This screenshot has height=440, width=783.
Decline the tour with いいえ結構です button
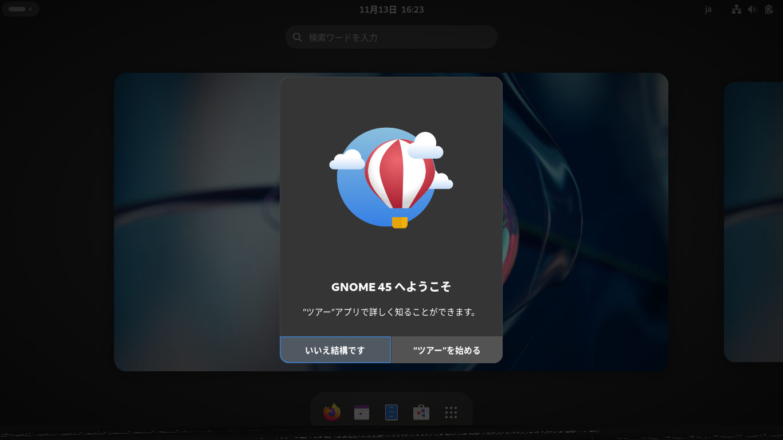tap(335, 349)
